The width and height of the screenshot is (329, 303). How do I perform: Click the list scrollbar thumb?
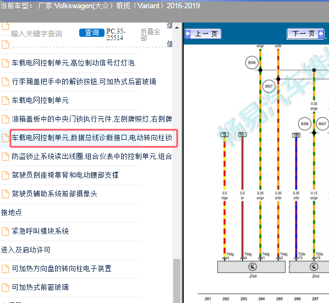tap(177, 280)
